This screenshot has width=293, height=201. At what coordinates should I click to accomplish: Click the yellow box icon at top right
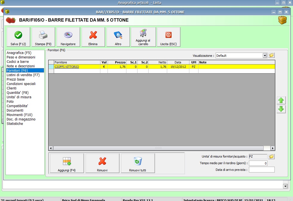282,20
